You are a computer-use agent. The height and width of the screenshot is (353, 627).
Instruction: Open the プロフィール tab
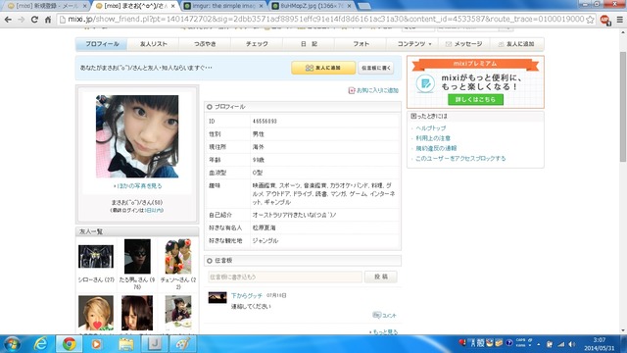(102, 44)
